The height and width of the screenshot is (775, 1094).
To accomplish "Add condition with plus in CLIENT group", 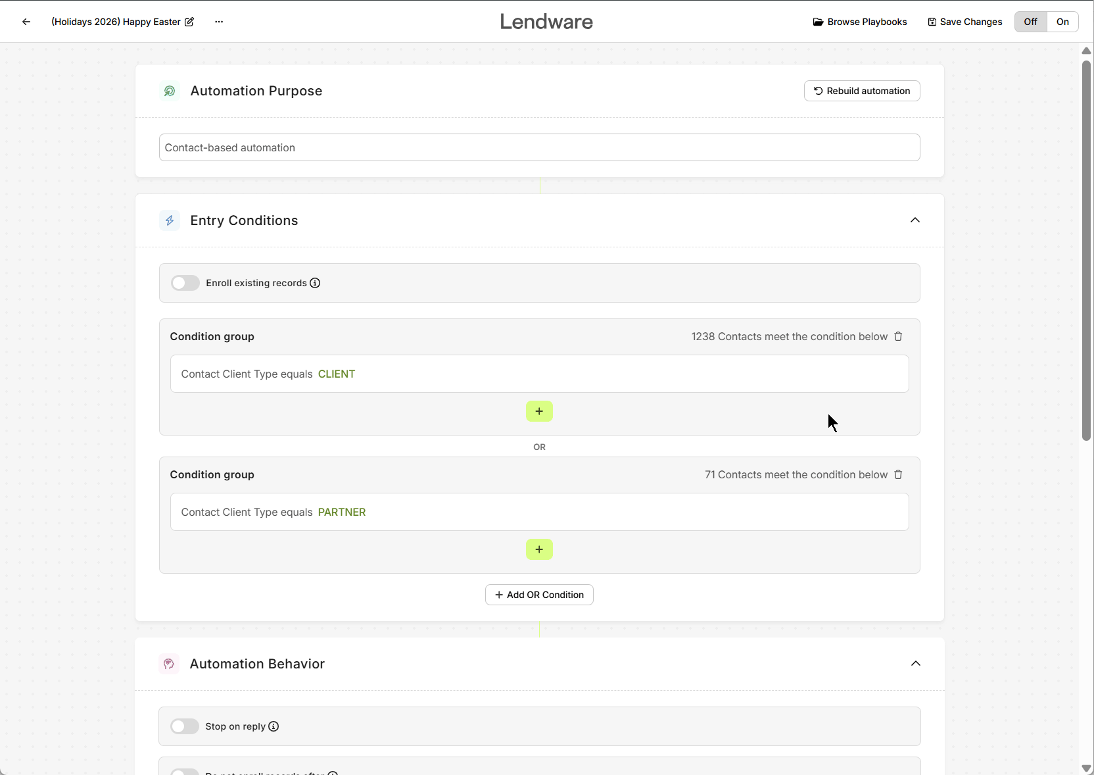I will [x=539, y=411].
